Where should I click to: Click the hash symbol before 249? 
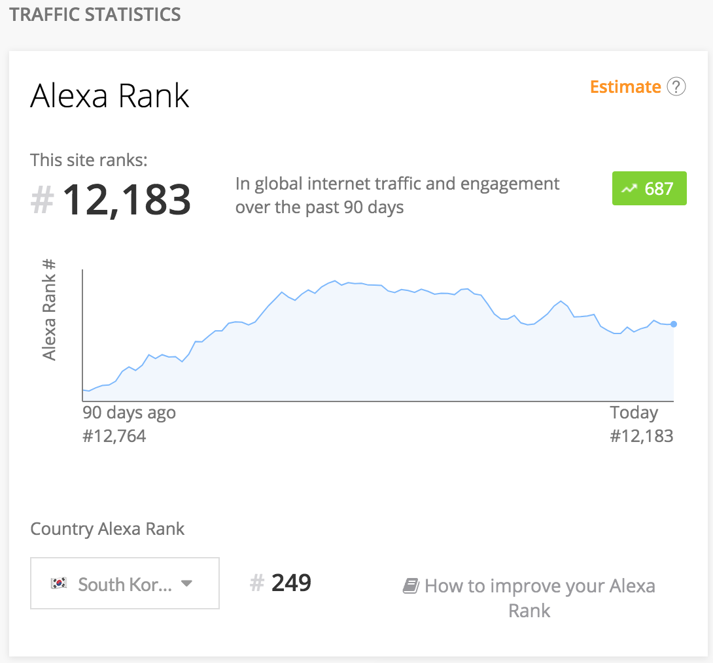click(257, 583)
